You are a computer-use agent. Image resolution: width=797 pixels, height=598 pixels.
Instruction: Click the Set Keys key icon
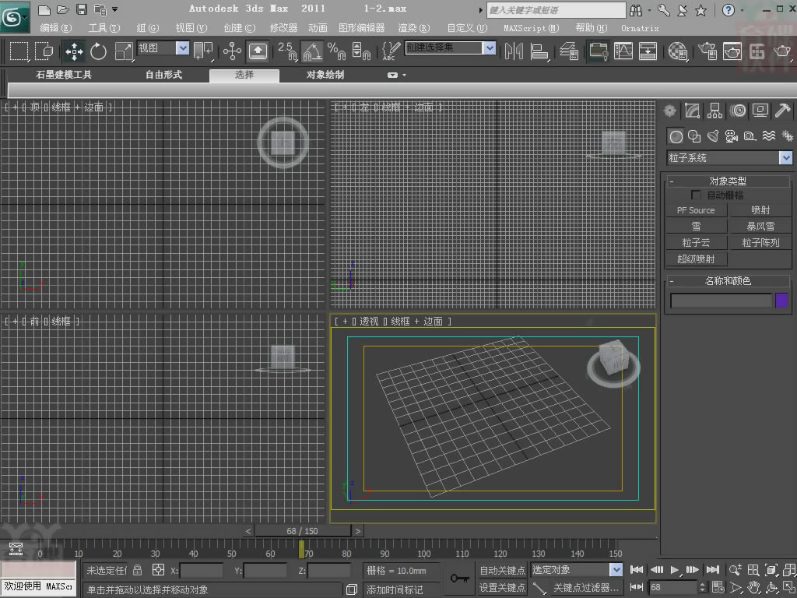[459, 579]
